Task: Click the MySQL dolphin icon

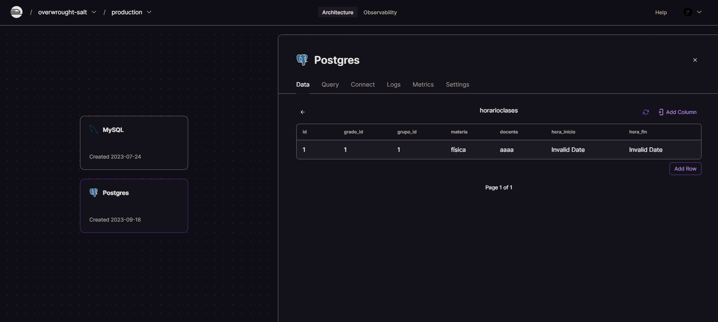Action: coord(94,130)
